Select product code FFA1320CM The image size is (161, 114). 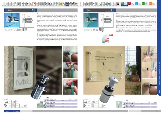130,104
